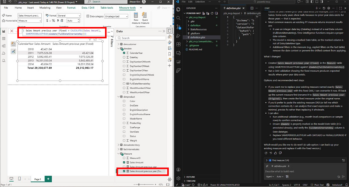Check the DateKey field checkbox
Image resolution: width=349 pixels, height=187 pixels.
pyautogui.click(x=124, y=57)
